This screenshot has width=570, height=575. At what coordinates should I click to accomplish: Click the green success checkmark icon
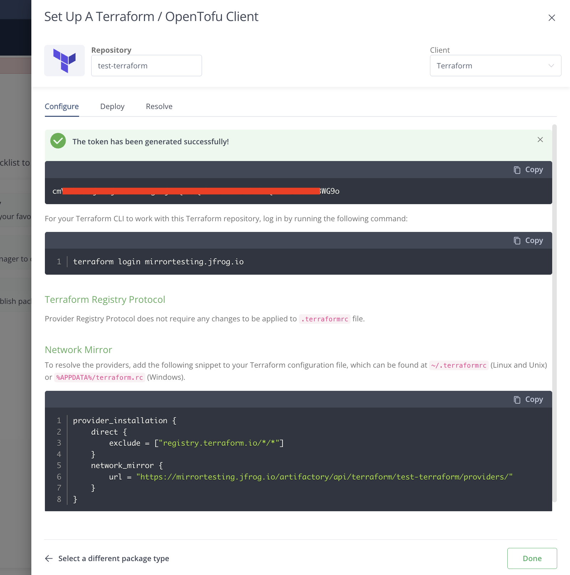coord(58,141)
